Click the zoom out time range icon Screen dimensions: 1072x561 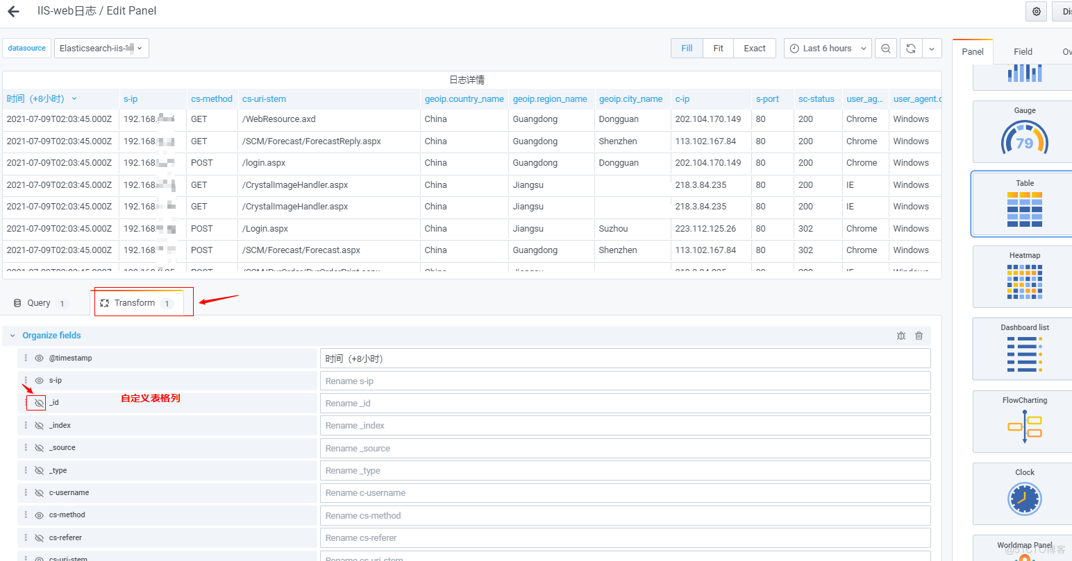coord(885,49)
